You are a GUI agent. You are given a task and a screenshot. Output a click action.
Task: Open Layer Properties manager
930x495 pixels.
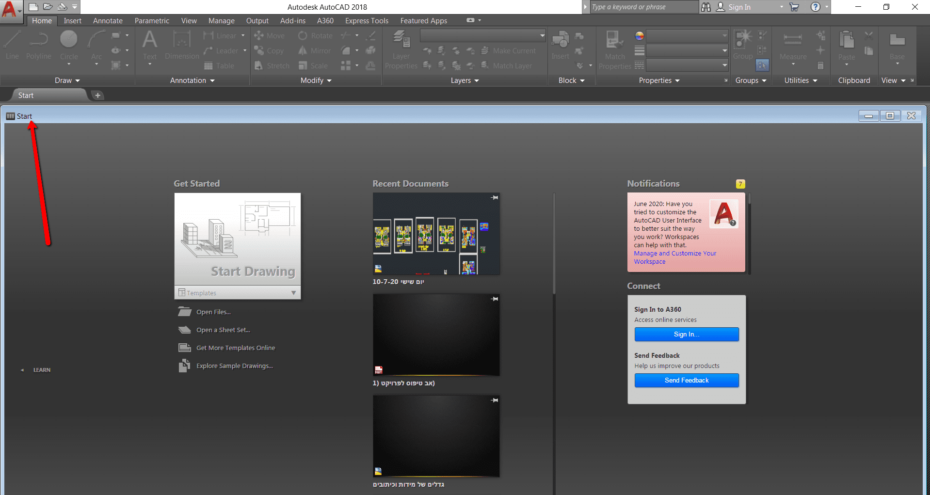(401, 50)
